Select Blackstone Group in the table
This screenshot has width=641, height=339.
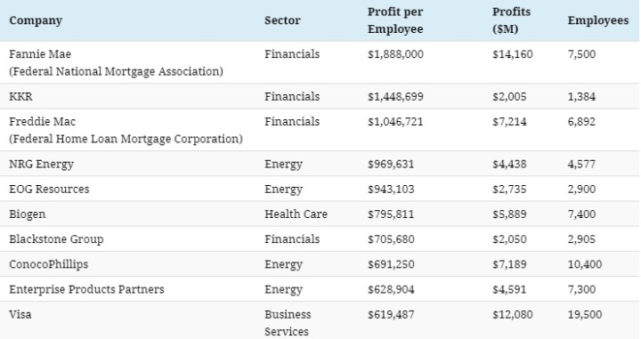coord(56,239)
